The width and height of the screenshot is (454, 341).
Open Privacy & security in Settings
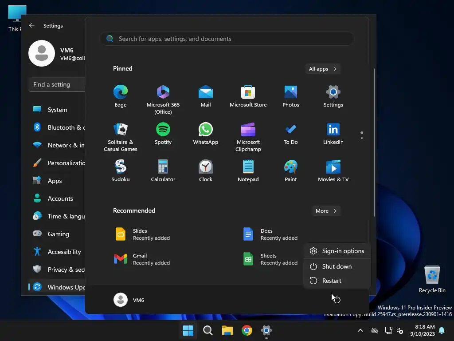pos(57,270)
